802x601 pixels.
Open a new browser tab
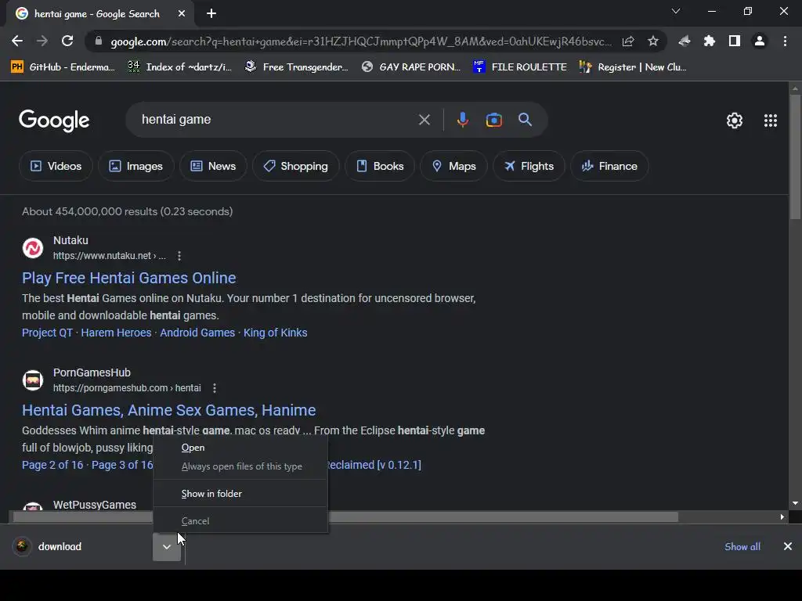211,14
